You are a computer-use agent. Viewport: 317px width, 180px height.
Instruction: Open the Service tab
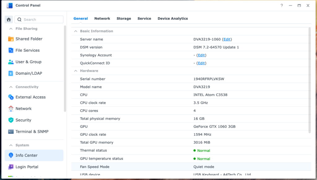[144, 19]
